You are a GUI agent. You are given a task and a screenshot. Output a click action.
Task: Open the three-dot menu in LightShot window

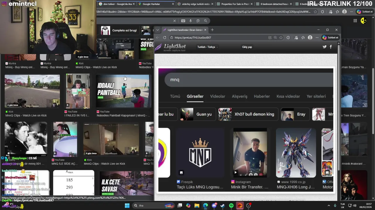tap(317, 38)
